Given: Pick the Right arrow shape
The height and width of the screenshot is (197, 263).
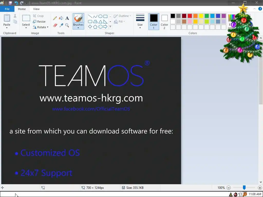Looking at the screenshot, I should 105,26.
